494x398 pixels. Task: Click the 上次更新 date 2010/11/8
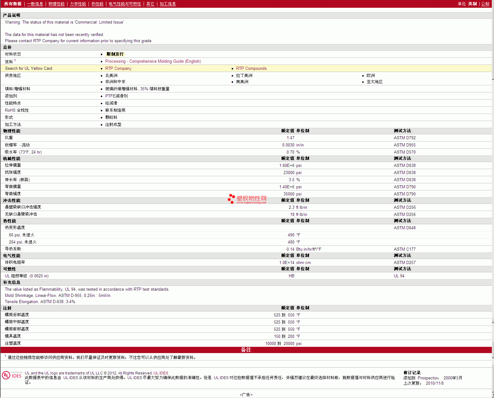(435, 383)
